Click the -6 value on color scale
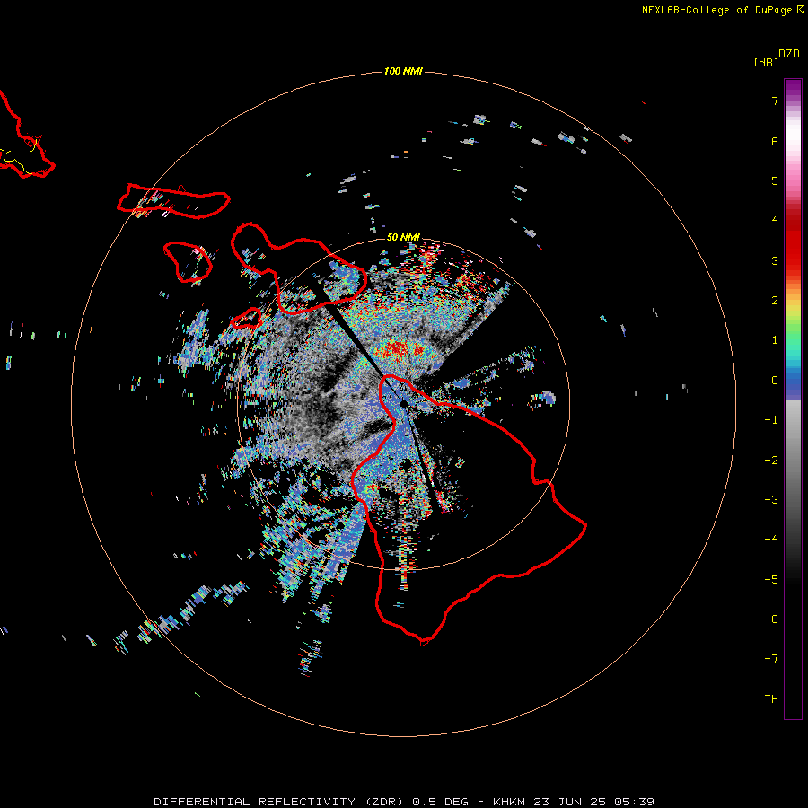The height and width of the screenshot is (808, 808). pyautogui.click(x=771, y=619)
